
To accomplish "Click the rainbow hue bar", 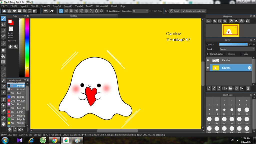I will point(27,47).
